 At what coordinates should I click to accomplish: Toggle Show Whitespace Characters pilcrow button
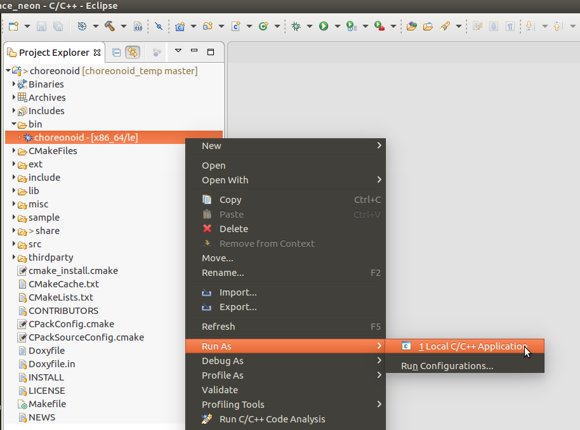(510, 26)
